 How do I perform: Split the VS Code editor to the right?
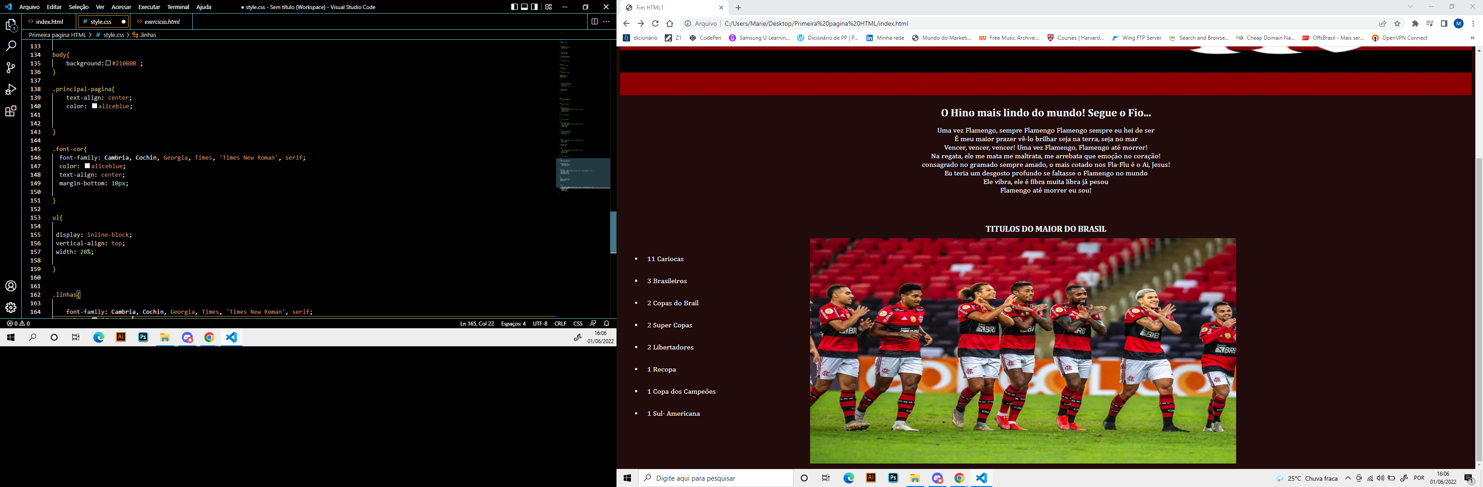(x=594, y=22)
